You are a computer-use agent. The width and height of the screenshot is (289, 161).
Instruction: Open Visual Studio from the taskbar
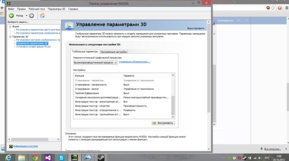tap(48, 157)
